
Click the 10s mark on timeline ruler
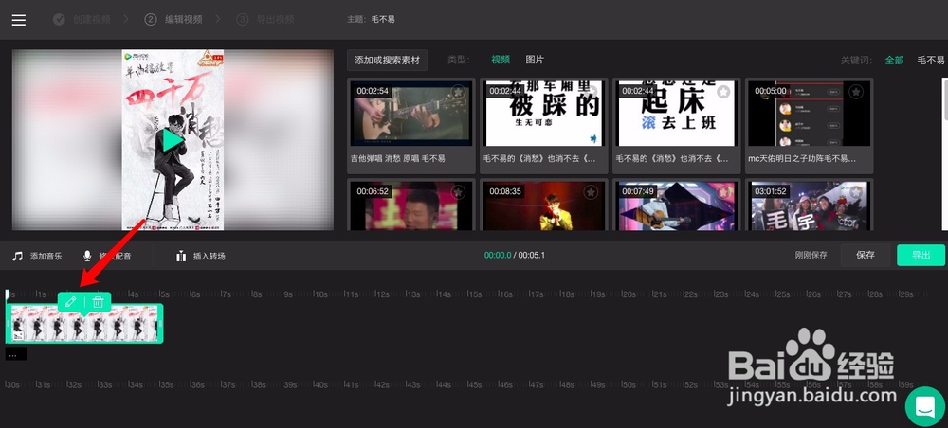[320, 294]
